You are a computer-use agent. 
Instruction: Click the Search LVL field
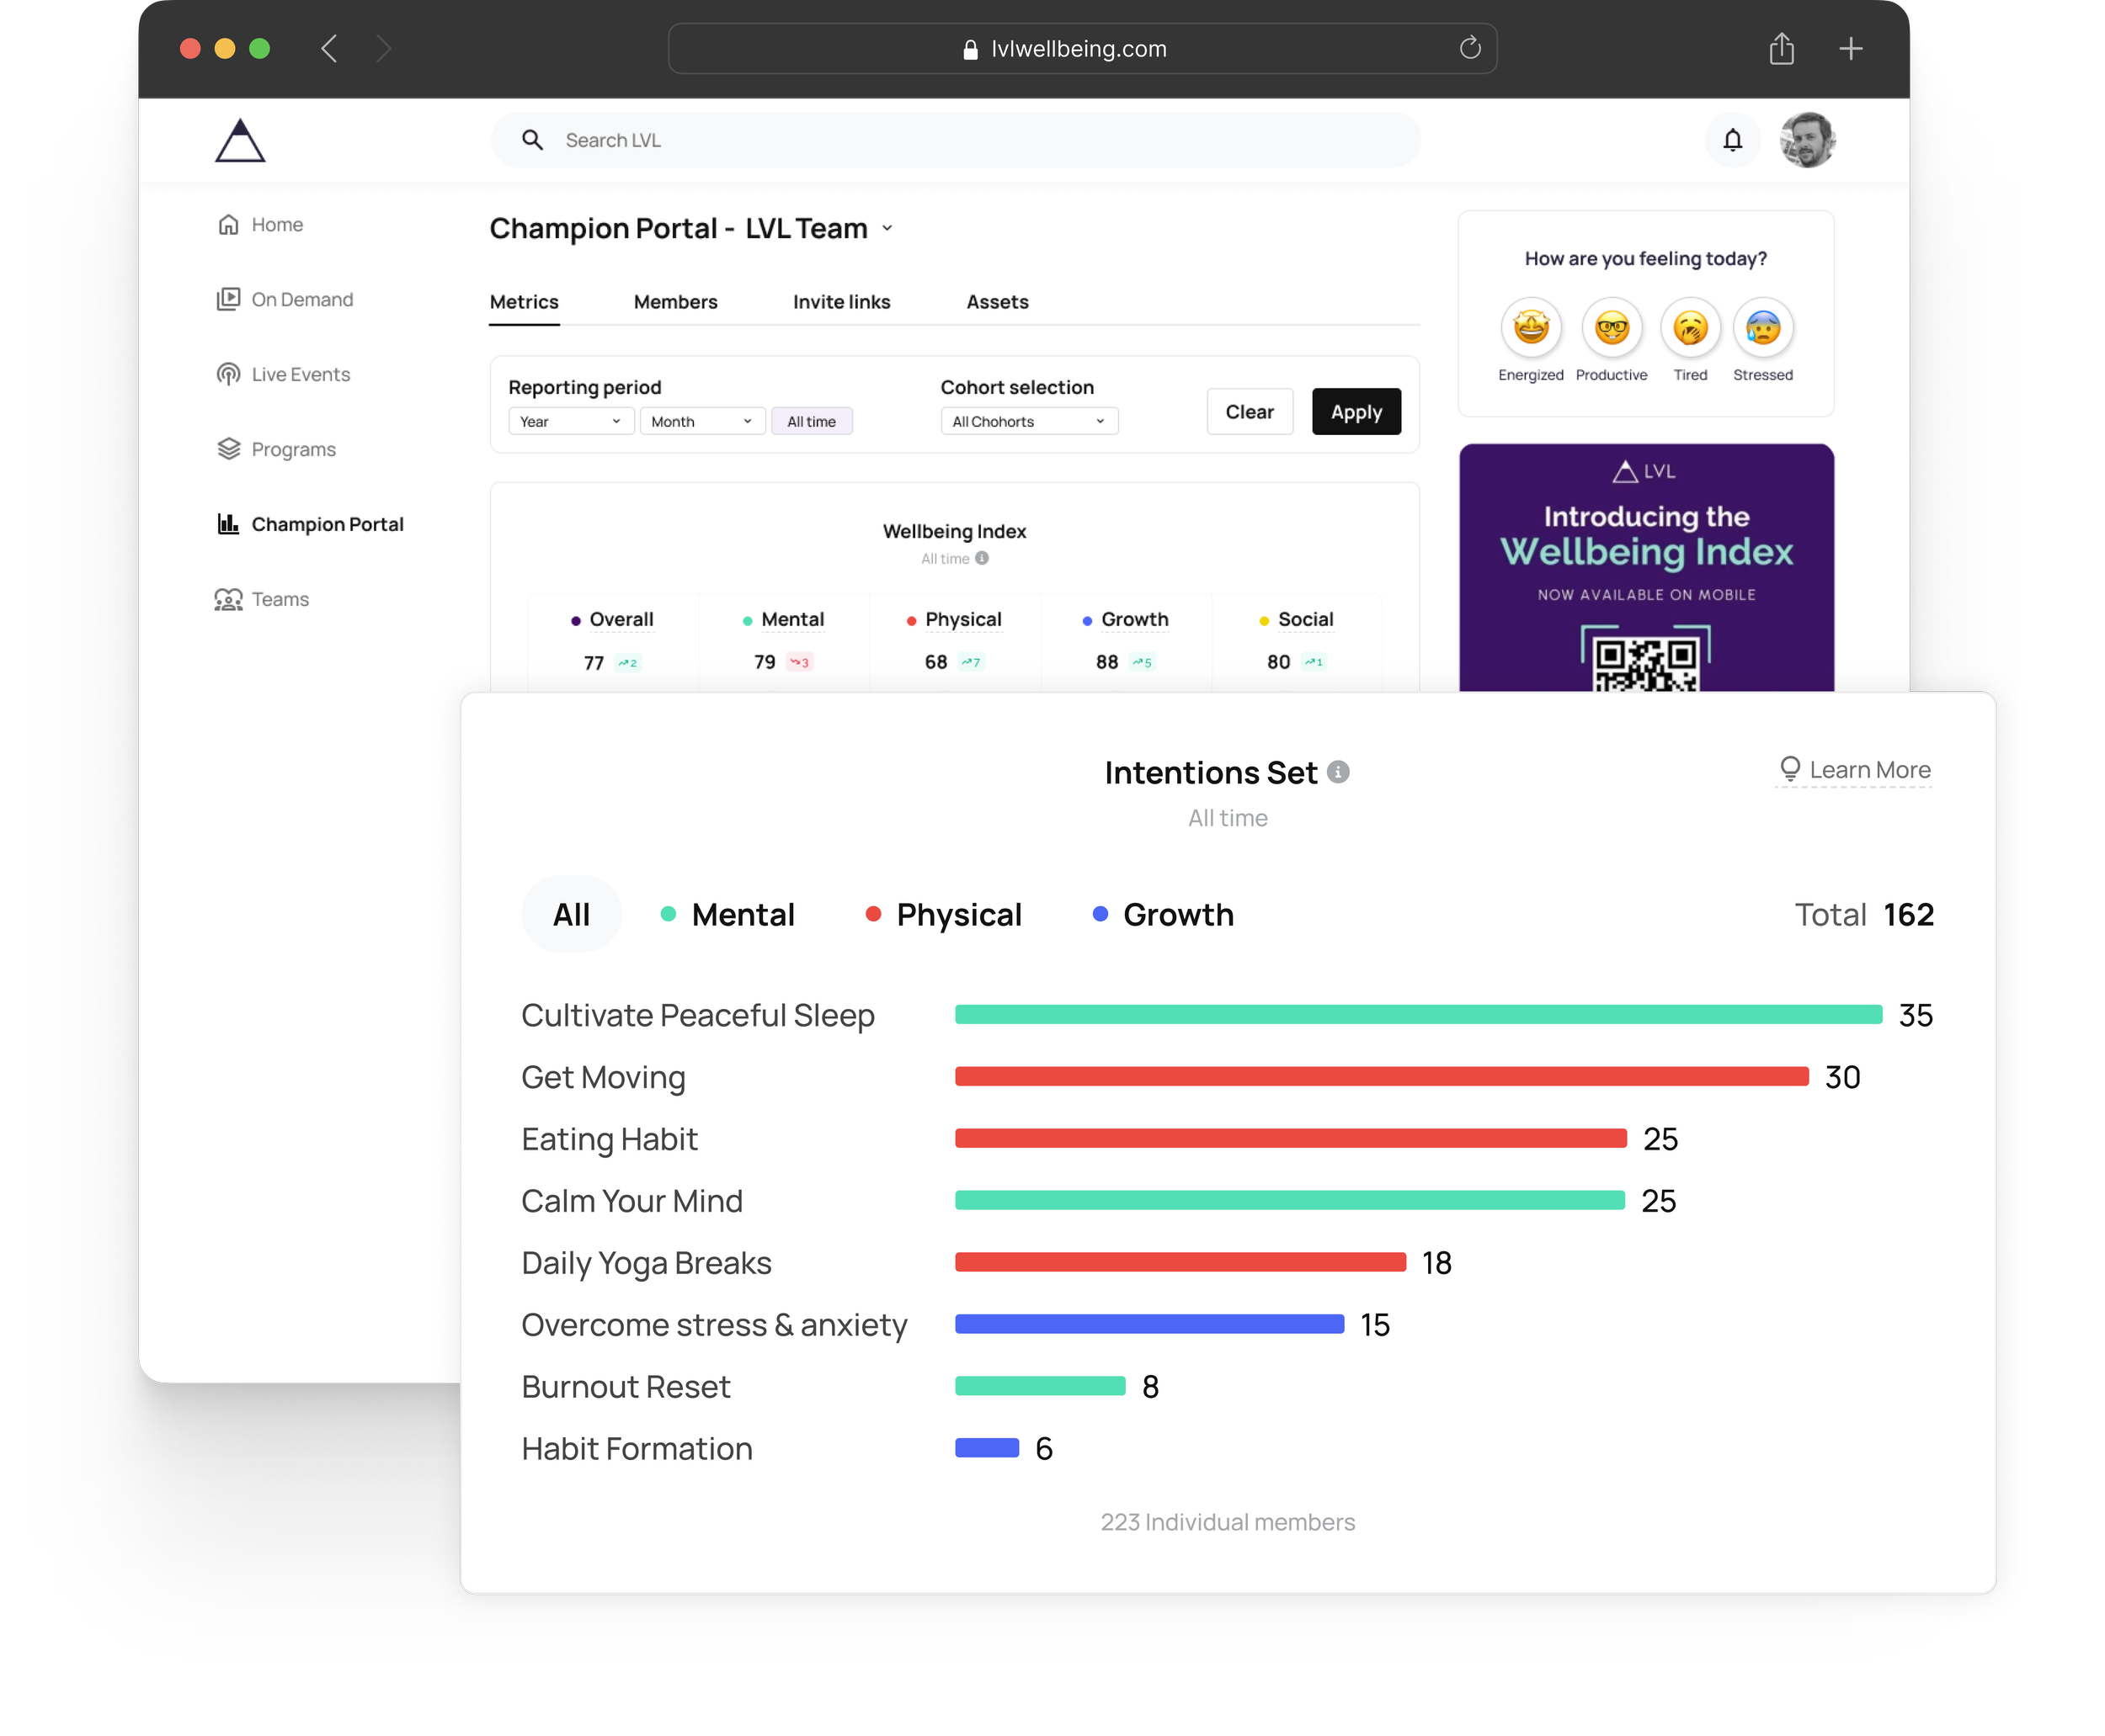(956, 140)
